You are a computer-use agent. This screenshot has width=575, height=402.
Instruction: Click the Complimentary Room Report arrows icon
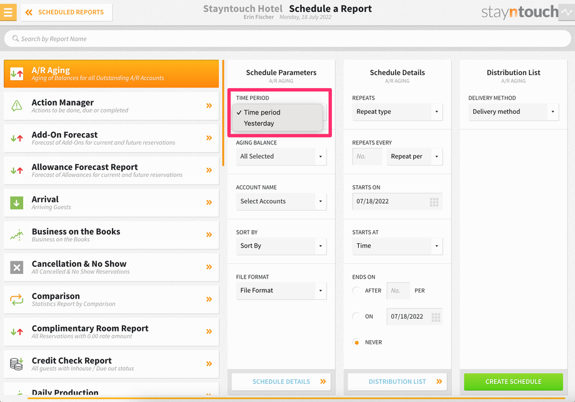click(16, 332)
